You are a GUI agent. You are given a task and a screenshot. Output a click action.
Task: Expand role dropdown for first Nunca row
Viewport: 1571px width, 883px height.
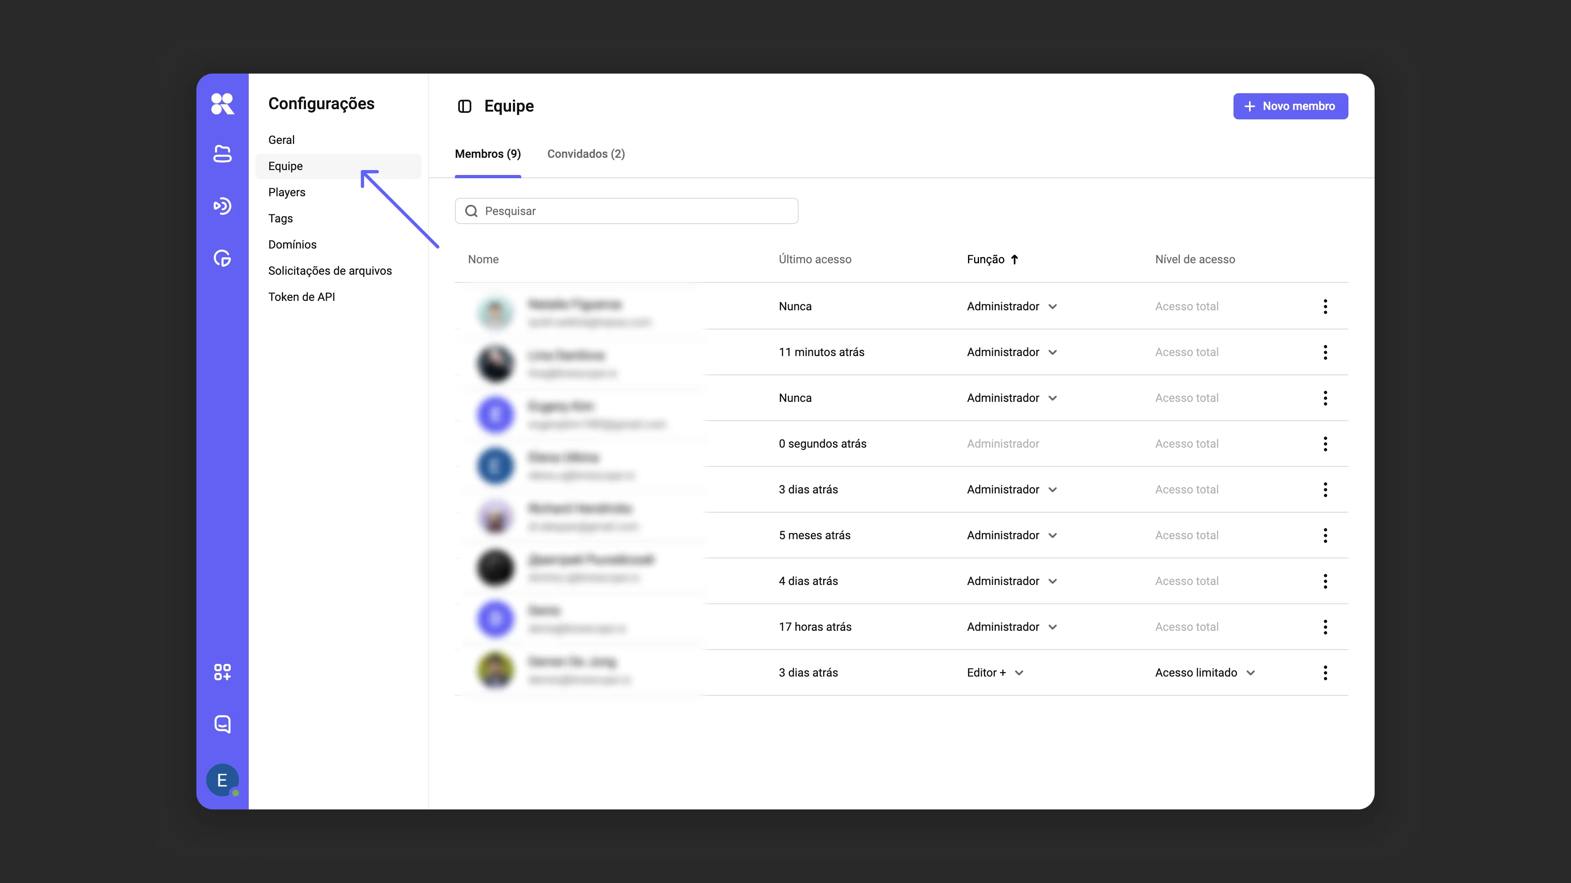tap(1053, 307)
